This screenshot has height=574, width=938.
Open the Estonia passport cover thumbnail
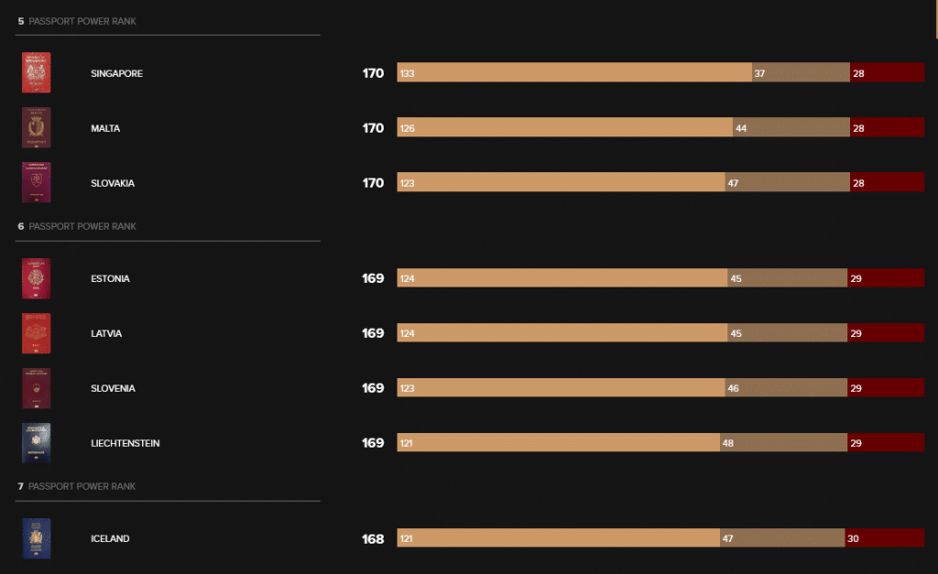coord(37,278)
